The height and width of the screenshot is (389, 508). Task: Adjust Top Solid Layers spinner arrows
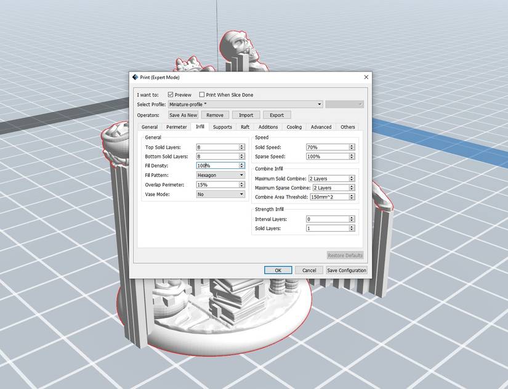(242, 147)
